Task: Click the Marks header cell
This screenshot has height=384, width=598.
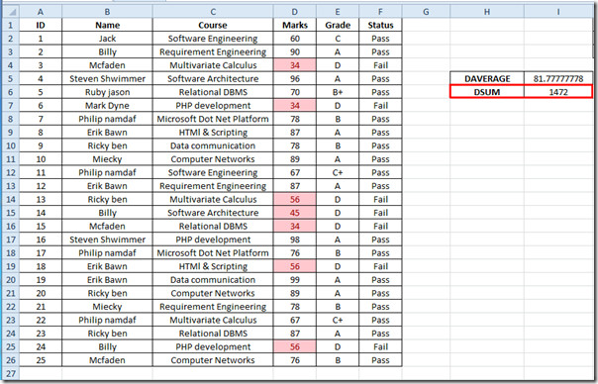Action: [x=294, y=25]
